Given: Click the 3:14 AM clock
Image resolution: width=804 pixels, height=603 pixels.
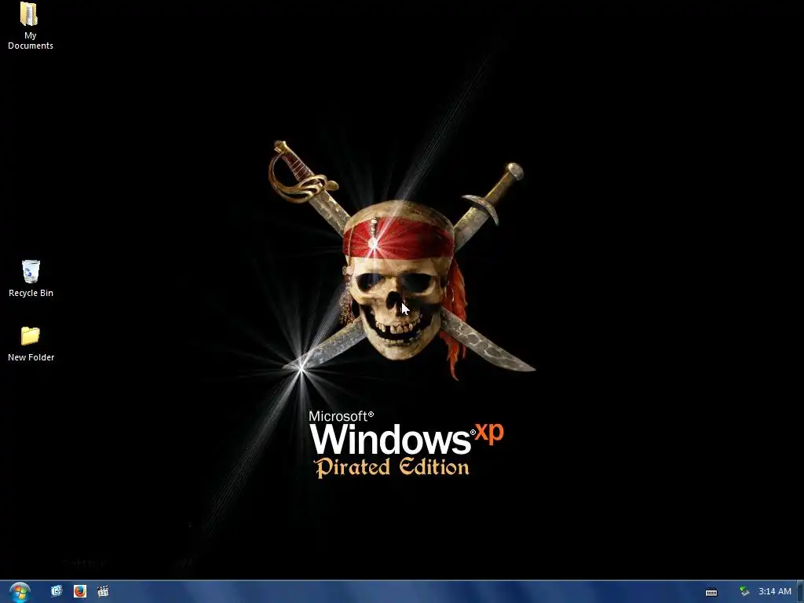Looking at the screenshot, I should [775, 592].
